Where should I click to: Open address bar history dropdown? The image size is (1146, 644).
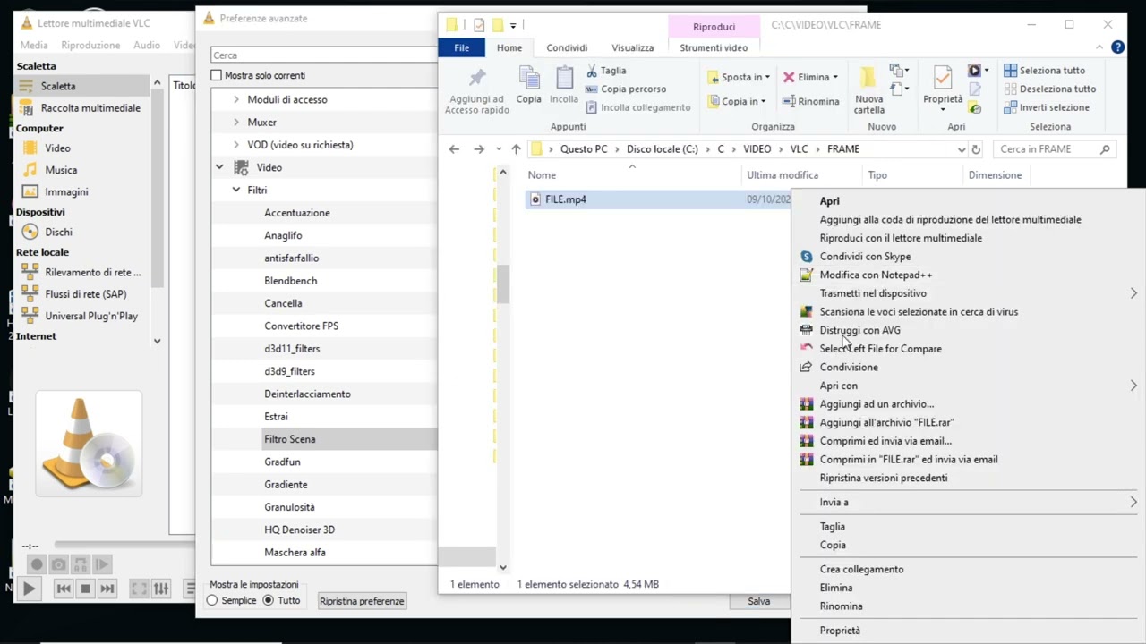pyautogui.click(x=961, y=149)
